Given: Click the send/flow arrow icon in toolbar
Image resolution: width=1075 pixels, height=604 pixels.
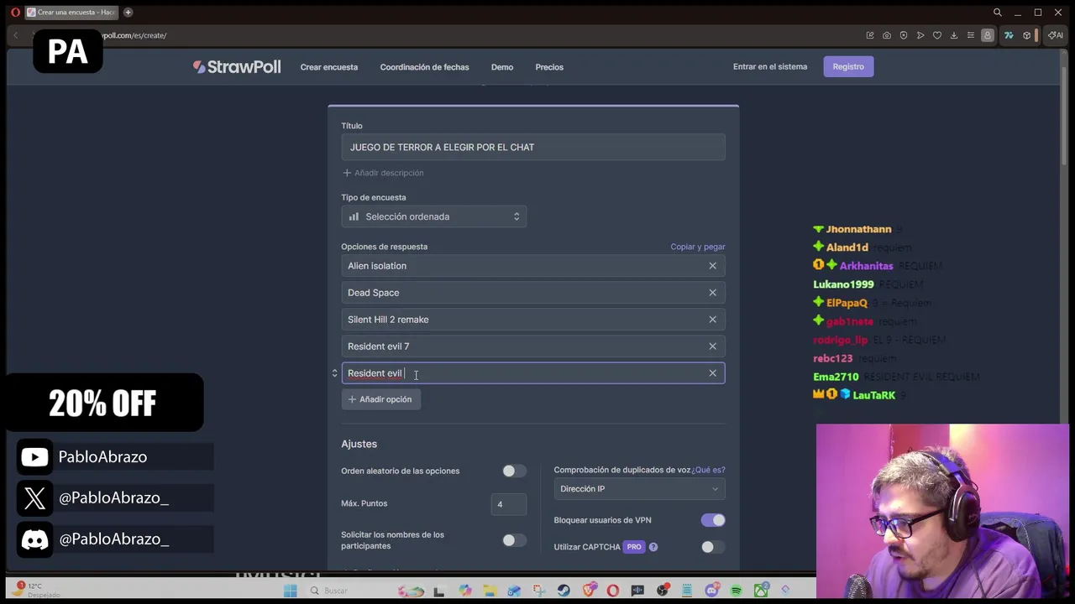Looking at the screenshot, I should point(920,35).
